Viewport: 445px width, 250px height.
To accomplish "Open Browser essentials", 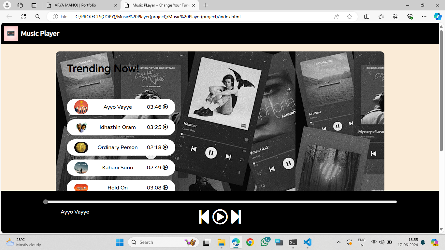I will tap(410, 17).
